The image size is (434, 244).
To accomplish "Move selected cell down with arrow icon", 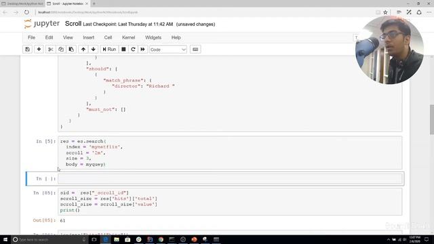I will pos(94,49).
